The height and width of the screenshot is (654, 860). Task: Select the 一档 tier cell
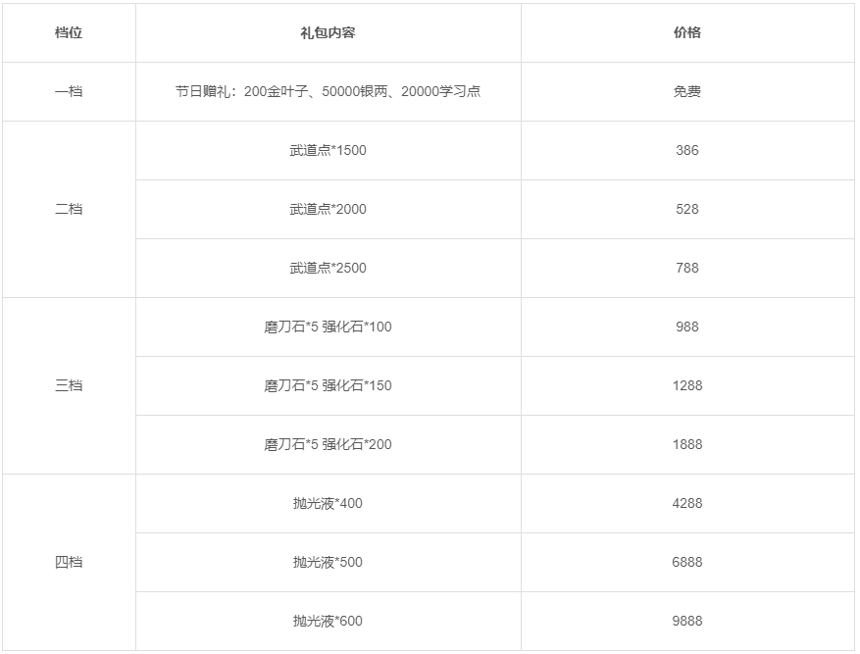coord(69,91)
